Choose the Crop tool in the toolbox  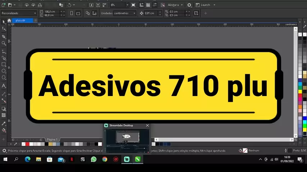coord(4,36)
